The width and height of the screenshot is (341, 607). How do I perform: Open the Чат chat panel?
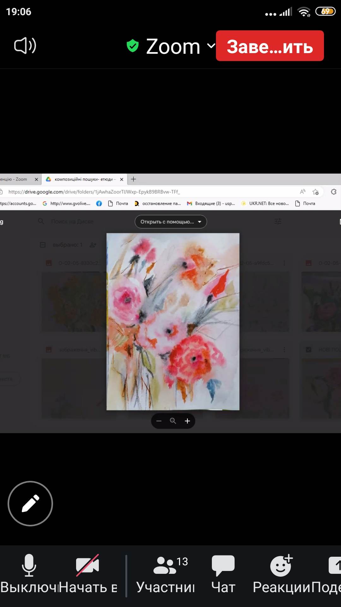click(x=223, y=574)
